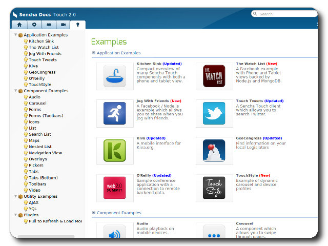Open Jog With Friends runner icon

click(x=115, y=113)
